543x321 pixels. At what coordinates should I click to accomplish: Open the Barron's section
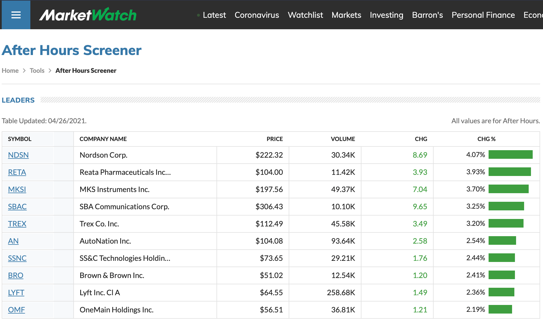[427, 15]
